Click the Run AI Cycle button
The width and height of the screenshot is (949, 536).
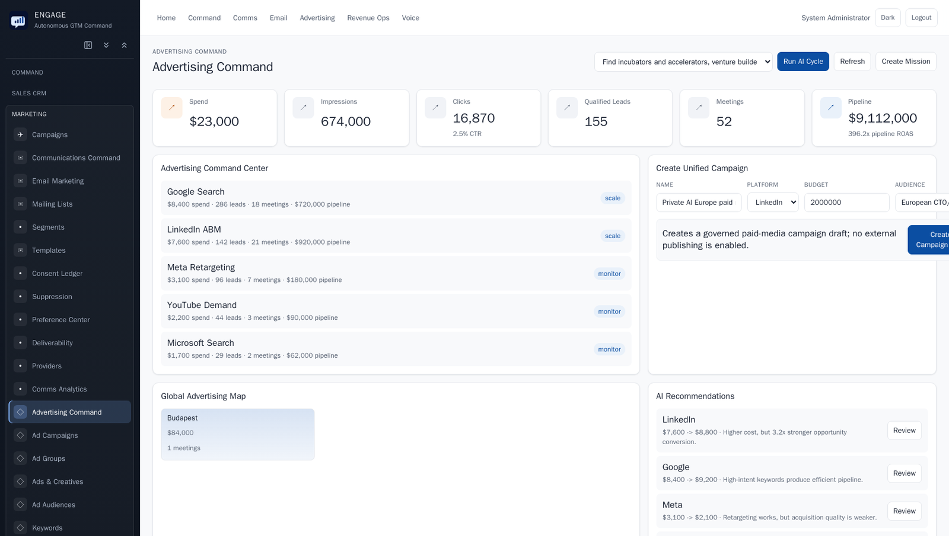(803, 62)
